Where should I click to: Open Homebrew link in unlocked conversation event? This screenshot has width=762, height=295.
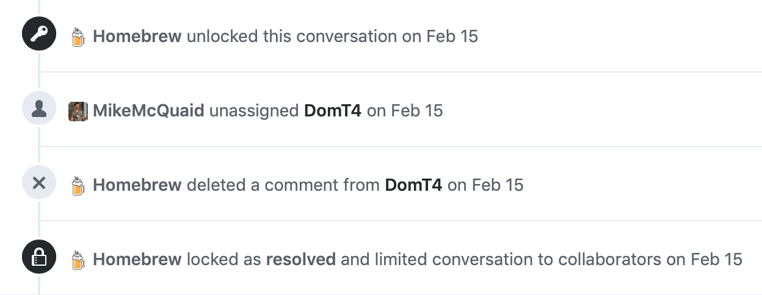pyautogui.click(x=137, y=36)
